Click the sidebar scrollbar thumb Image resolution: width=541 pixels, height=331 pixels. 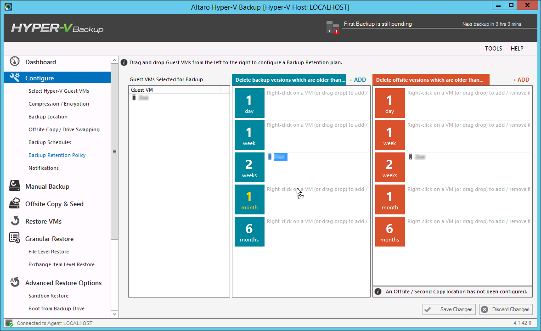[x=114, y=151]
